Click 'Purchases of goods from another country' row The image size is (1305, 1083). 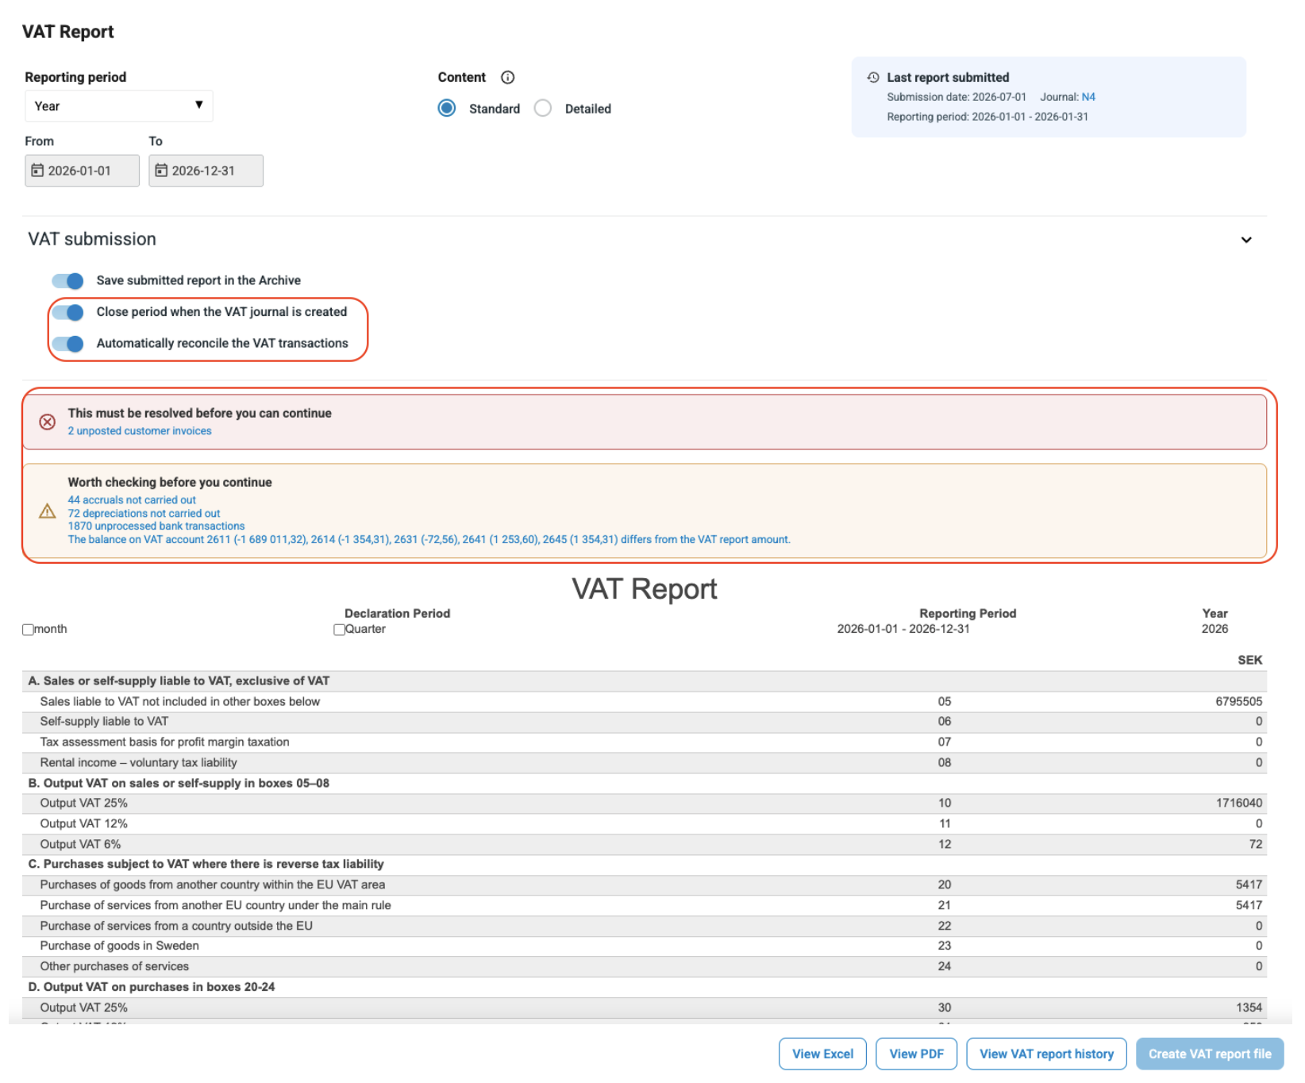click(213, 885)
